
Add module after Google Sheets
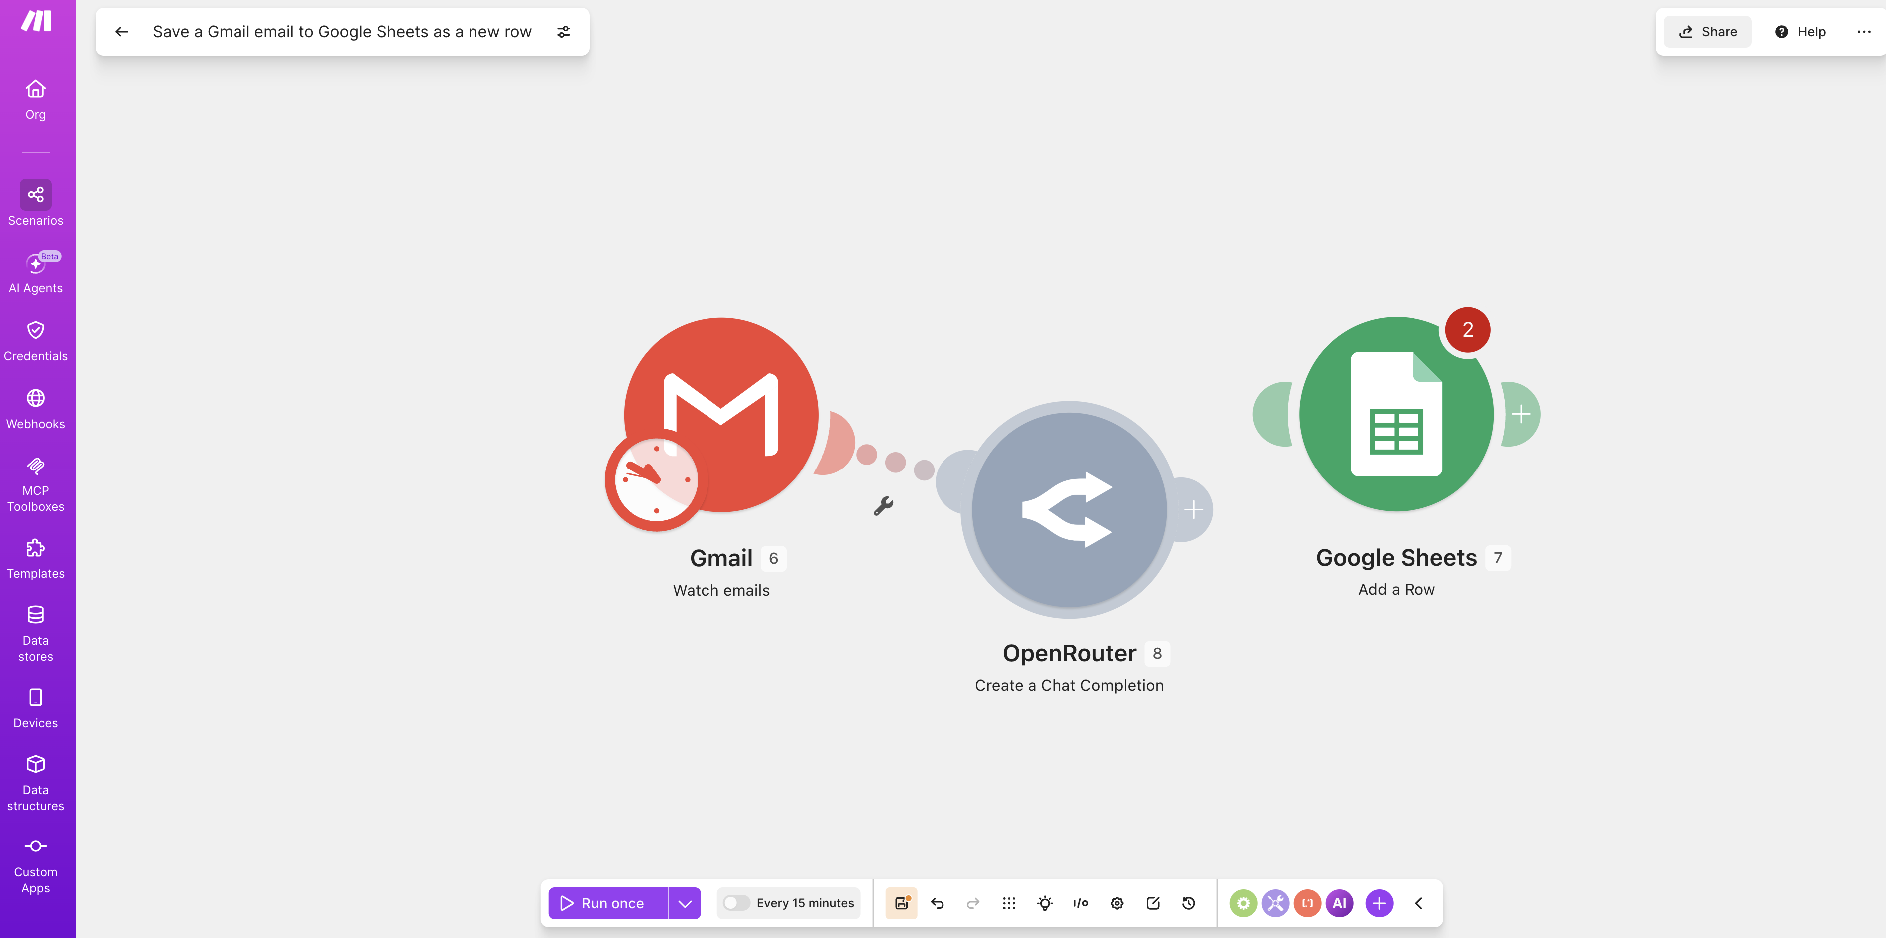1521,414
